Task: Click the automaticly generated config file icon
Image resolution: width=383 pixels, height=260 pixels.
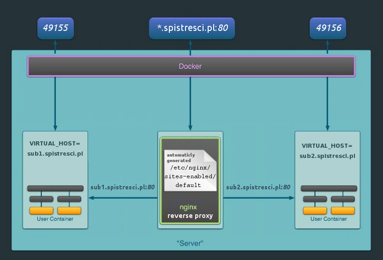Action: click(x=190, y=170)
